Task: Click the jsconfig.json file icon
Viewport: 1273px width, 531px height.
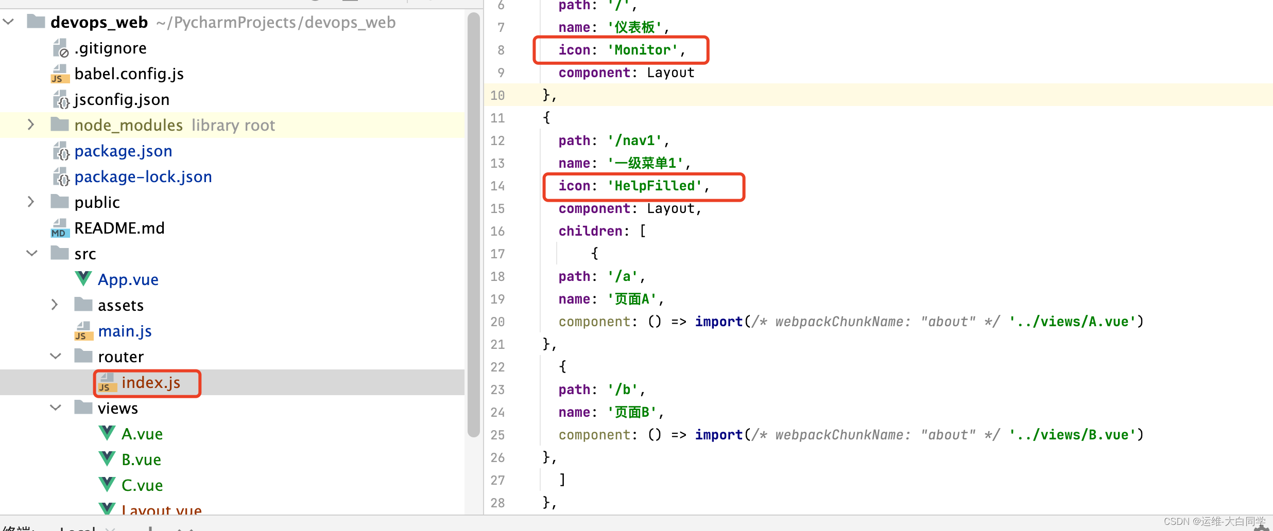Action: point(60,99)
